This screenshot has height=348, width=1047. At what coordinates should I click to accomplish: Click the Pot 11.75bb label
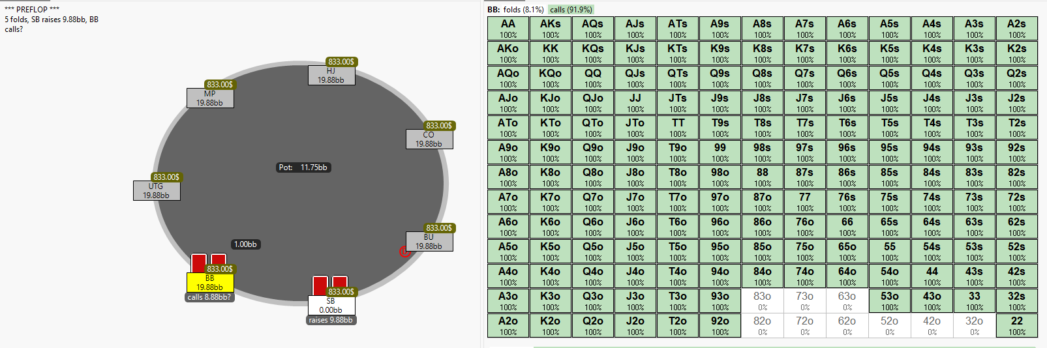pyautogui.click(x=303, y=167)
